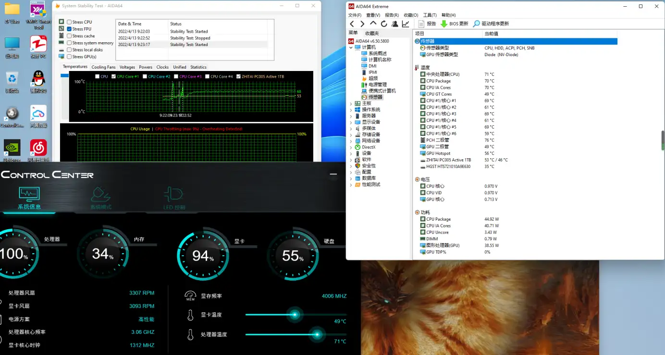Open the 快牙 PC desktop shortcut
Screen dimensions: 665x355
click(x=38, y=47)
